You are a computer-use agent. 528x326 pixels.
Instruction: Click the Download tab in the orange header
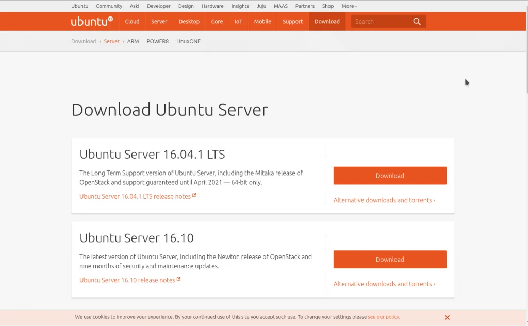327,21
